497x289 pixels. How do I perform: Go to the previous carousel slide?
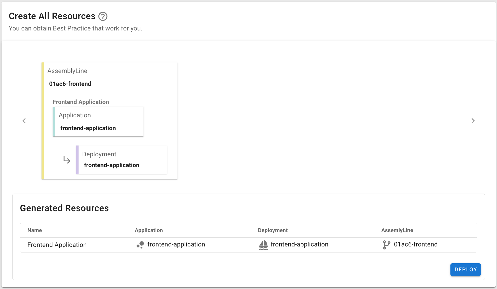pyautogui.click(x=24, y=121)
